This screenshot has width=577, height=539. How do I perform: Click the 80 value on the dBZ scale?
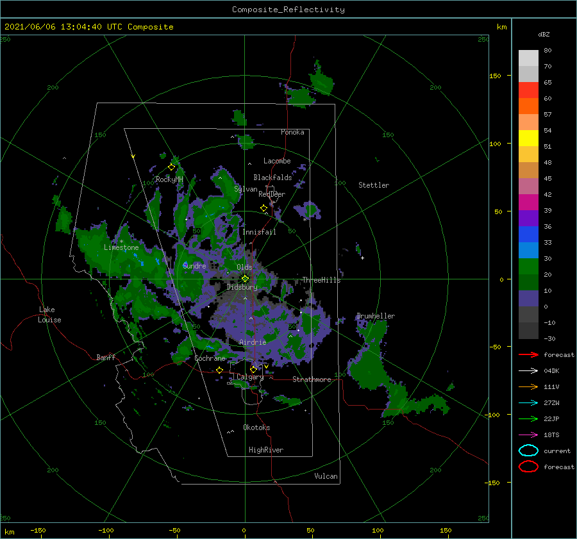[x=548, y=51]
